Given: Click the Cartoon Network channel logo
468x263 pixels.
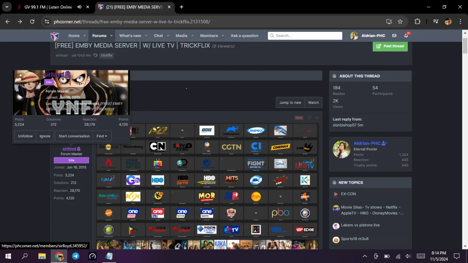Looking at the screenshot, I should pyautogui.click(x=158, y=147).
